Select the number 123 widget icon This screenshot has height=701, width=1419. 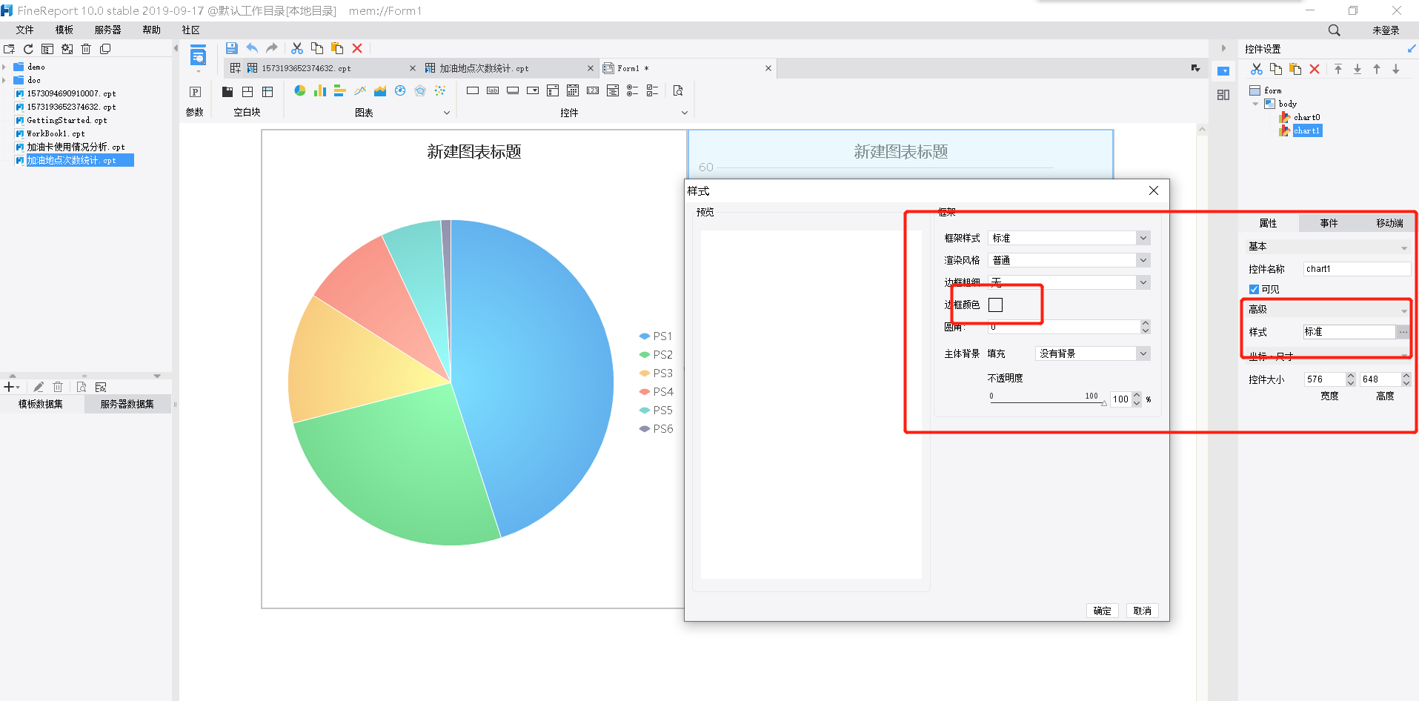tap(593, 90)
